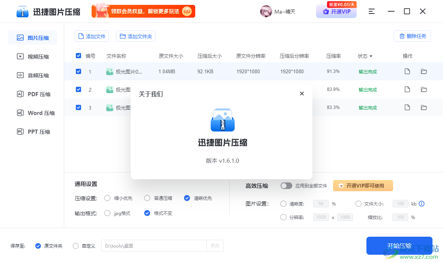The width and height of the screenshot is (443, 263).
Task: Open output folder for row 3
Action: pos(424,107)
